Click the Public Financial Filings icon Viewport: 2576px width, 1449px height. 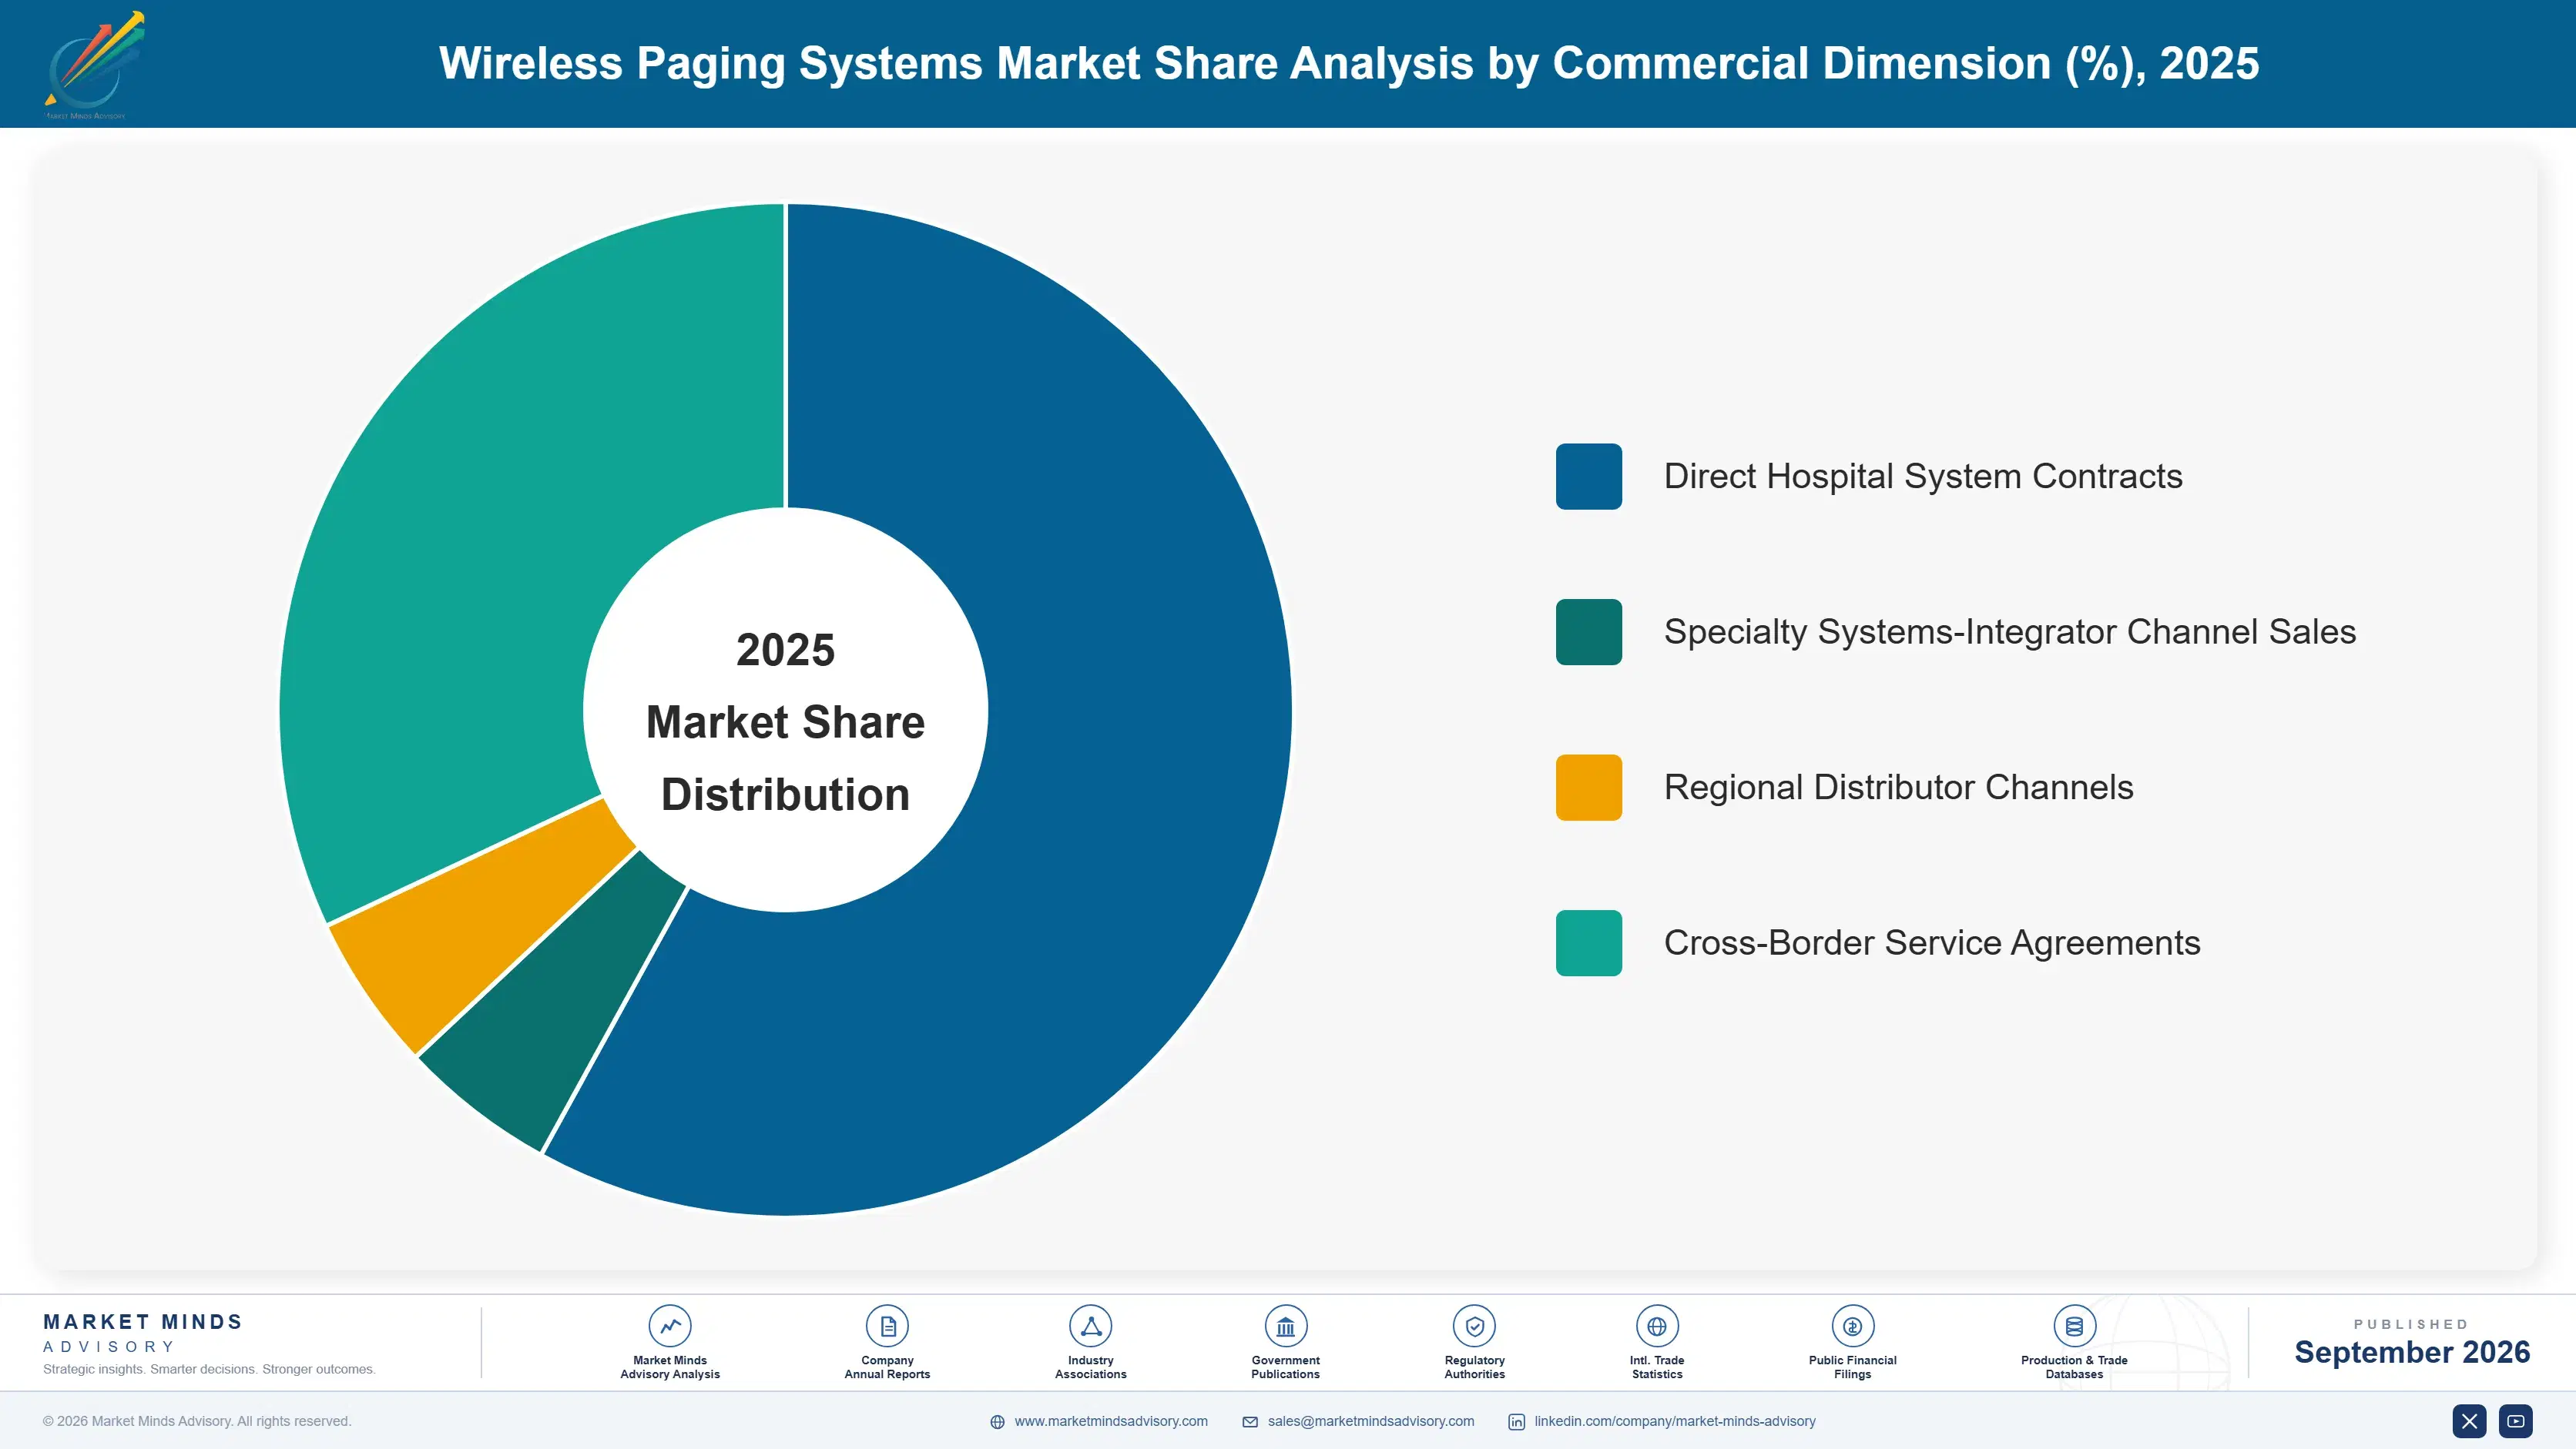[x=1852, y=1326]
